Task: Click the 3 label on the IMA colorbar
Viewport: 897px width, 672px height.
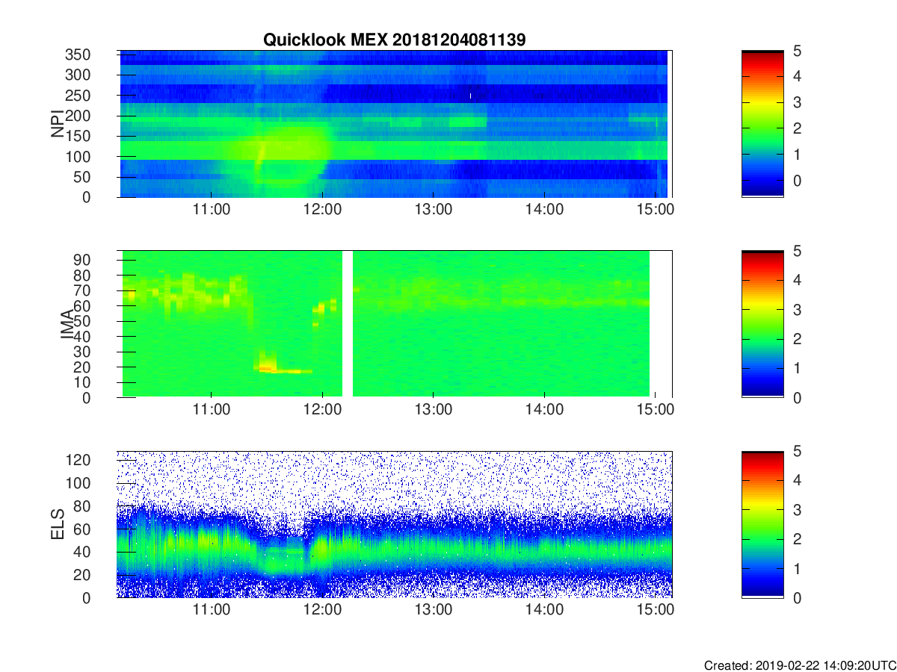Action: [x=796, y=309]
